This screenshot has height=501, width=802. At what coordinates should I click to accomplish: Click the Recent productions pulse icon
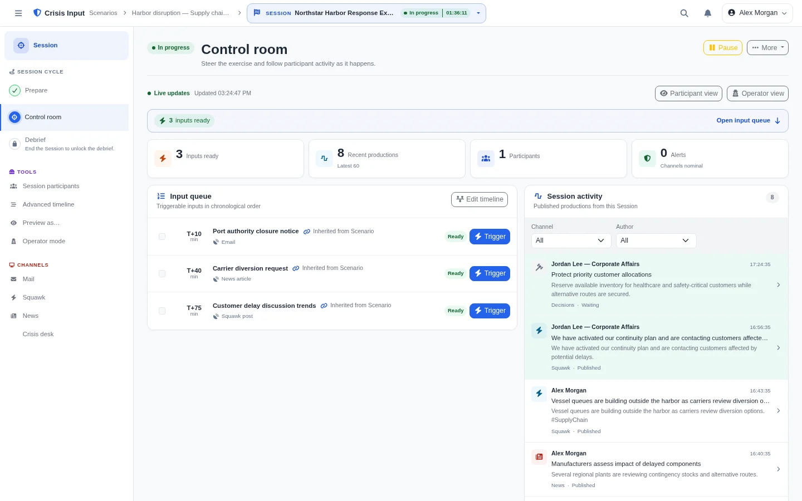coord(324,159)
